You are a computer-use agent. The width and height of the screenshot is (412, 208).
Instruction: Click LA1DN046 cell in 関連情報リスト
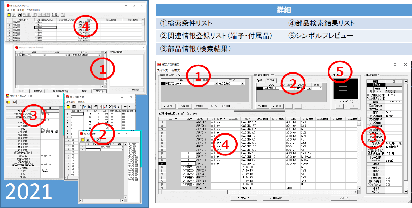pyautogui.click(x=271, y=88)
